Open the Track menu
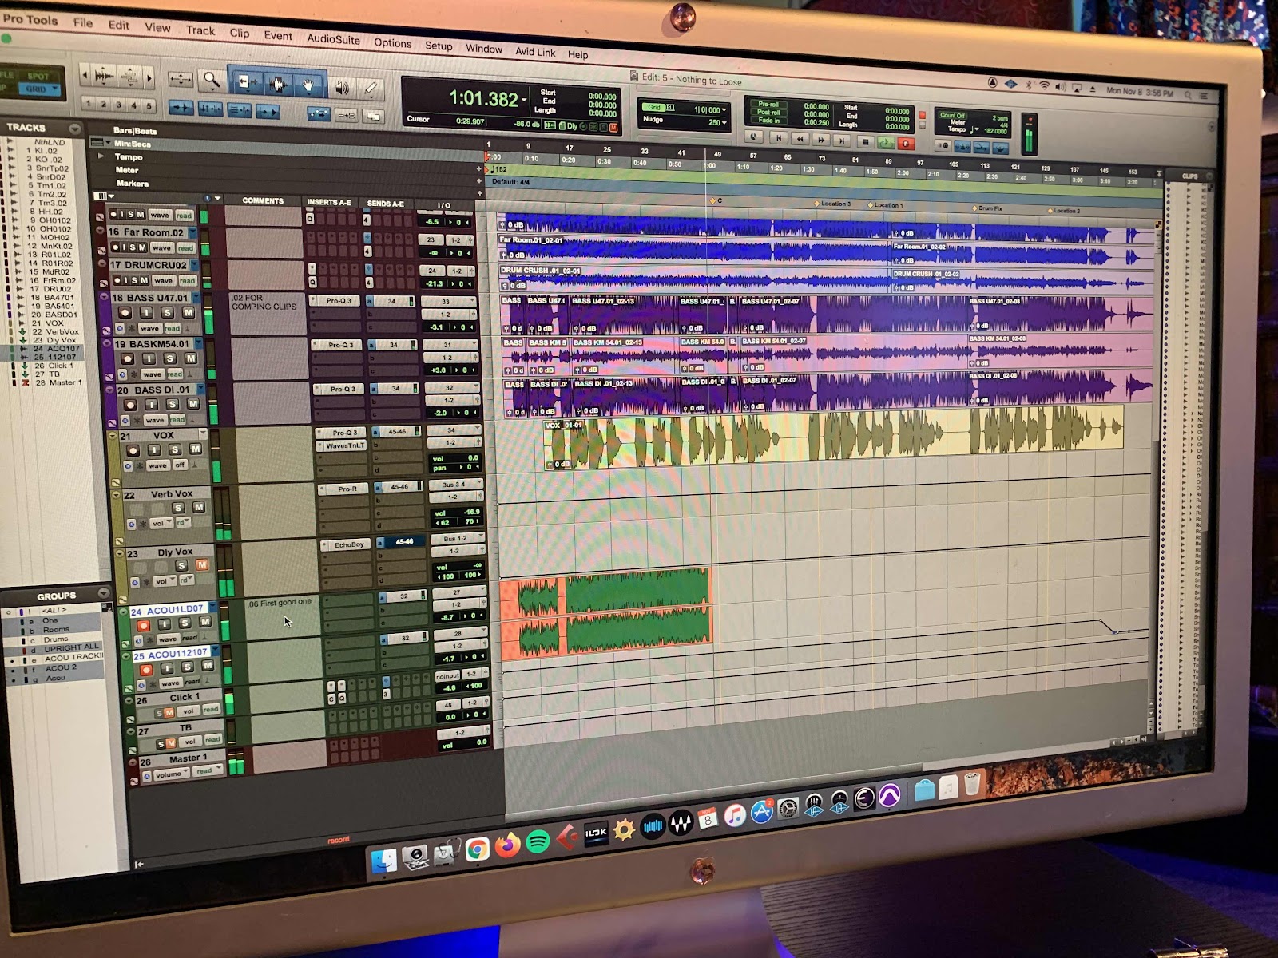 tap(200, 30)
